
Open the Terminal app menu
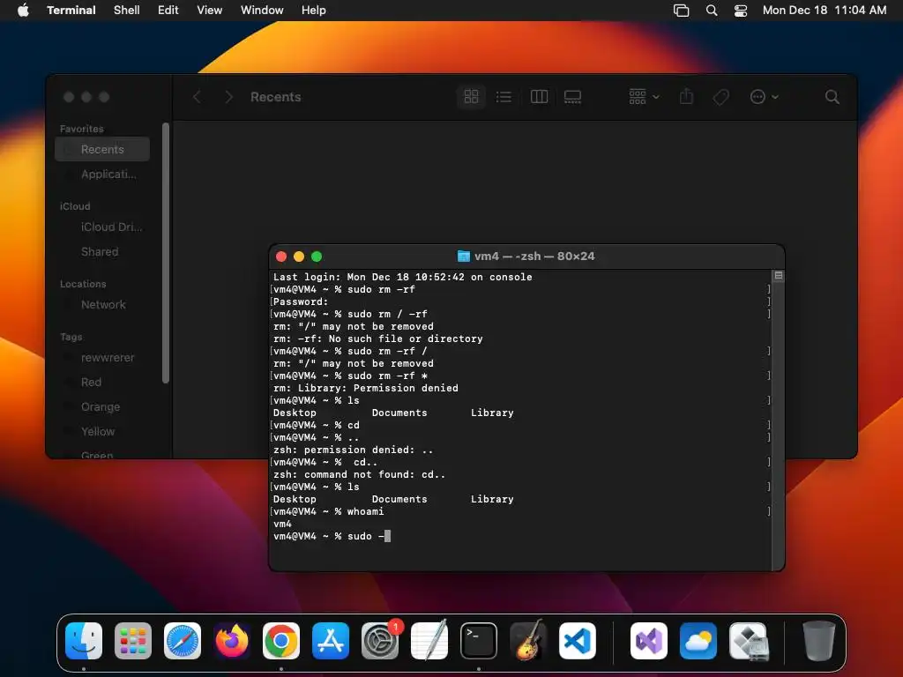pos(71,11)
